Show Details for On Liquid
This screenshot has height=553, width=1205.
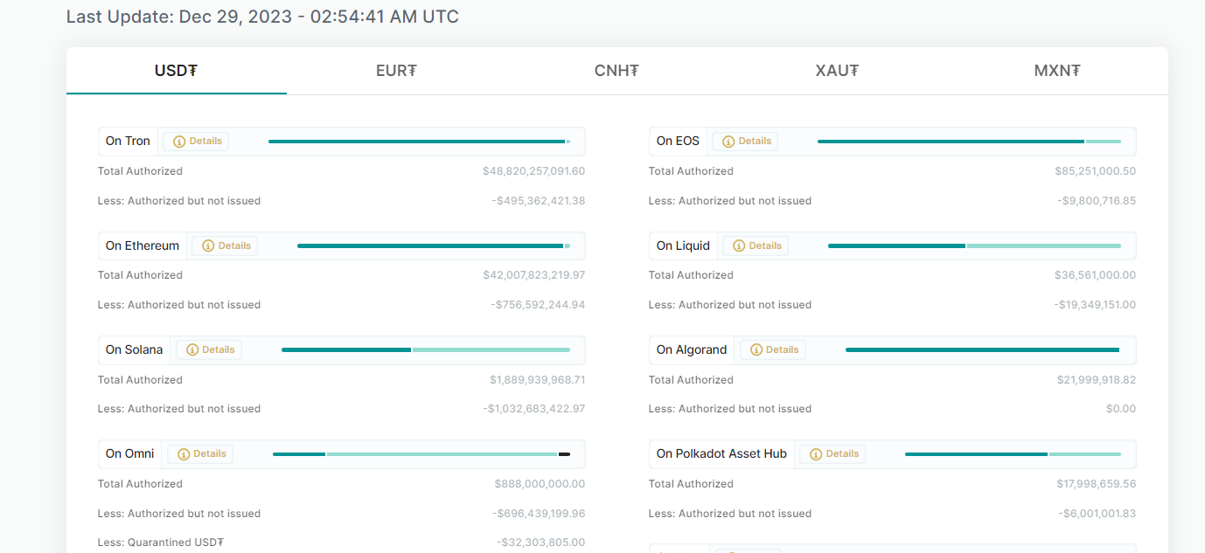pyautogui.click(x=756, y=246)
